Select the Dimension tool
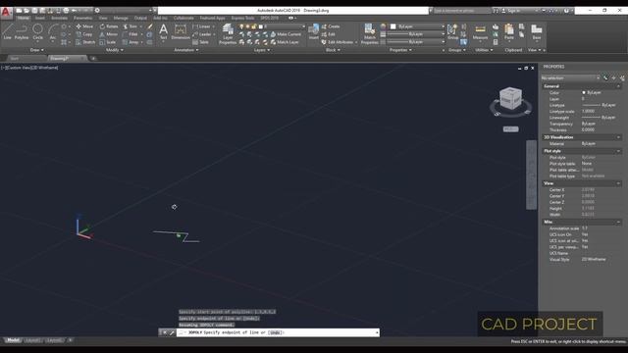This screenshot has width=628, height=353. pos(181,31)
